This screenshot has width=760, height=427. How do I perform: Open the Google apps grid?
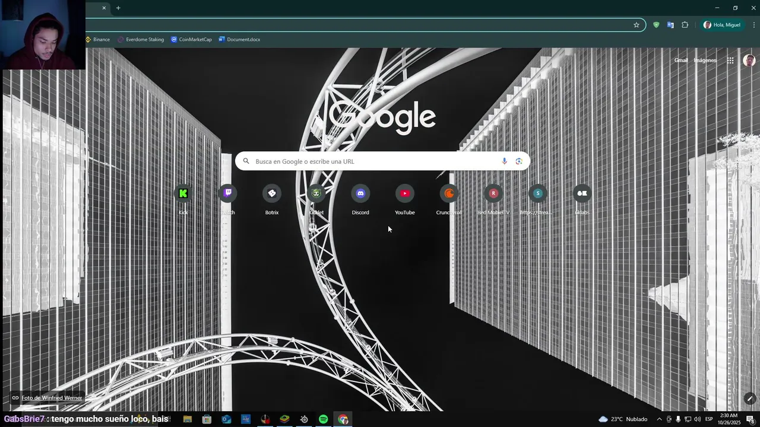[730, 60]
